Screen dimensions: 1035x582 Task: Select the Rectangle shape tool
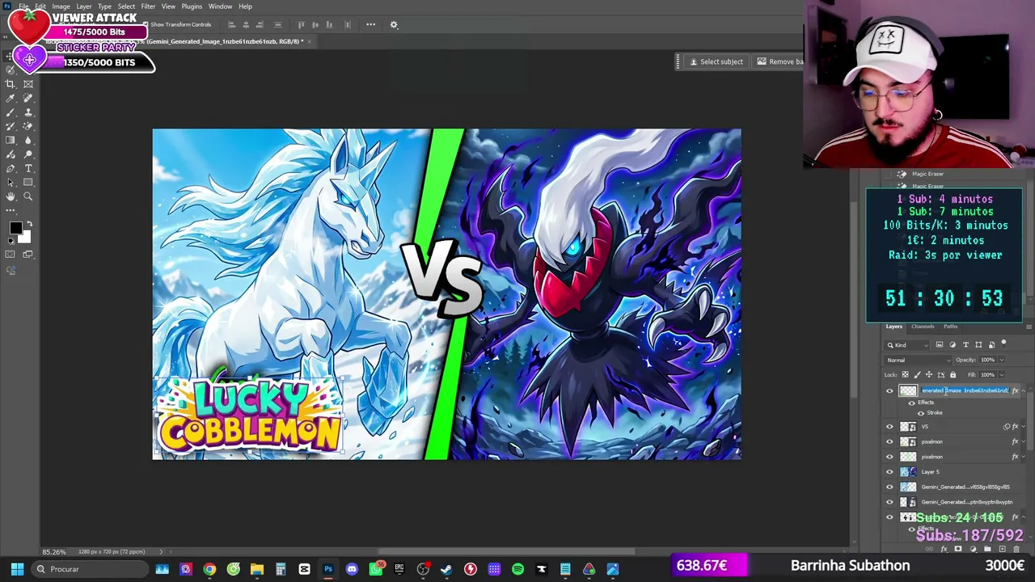(28, 183)
